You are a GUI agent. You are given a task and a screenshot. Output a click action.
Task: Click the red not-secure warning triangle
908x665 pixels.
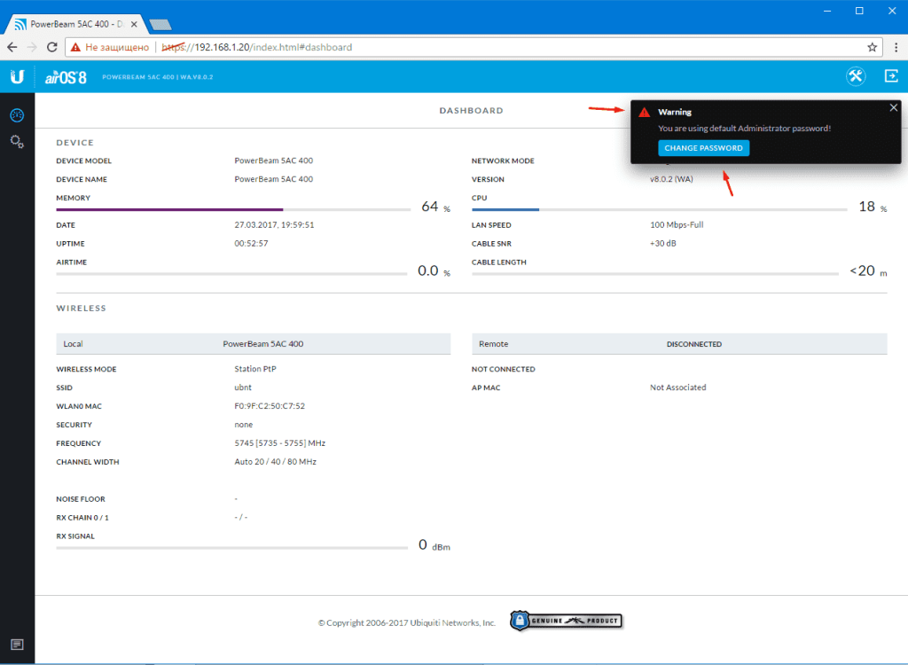point(75,48)
